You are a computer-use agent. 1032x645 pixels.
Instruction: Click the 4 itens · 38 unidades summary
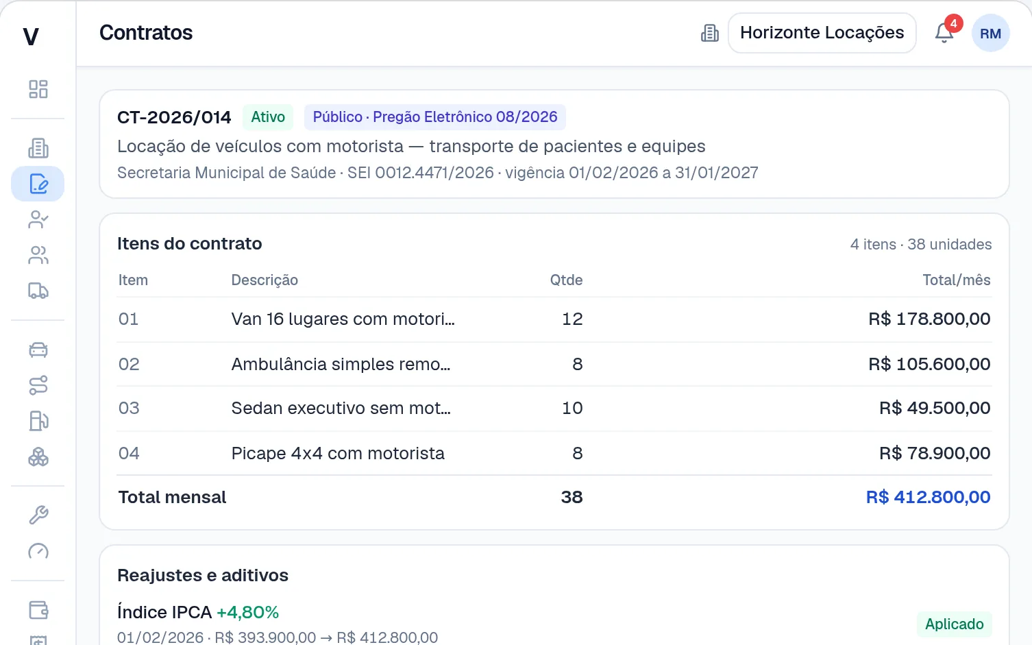point(921,244)
